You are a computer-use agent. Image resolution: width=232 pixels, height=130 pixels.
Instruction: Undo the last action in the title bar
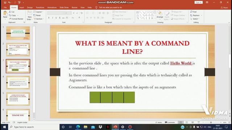coord(9,3)
